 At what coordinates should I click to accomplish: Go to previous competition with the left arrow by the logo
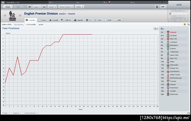(x=5, y=16)
